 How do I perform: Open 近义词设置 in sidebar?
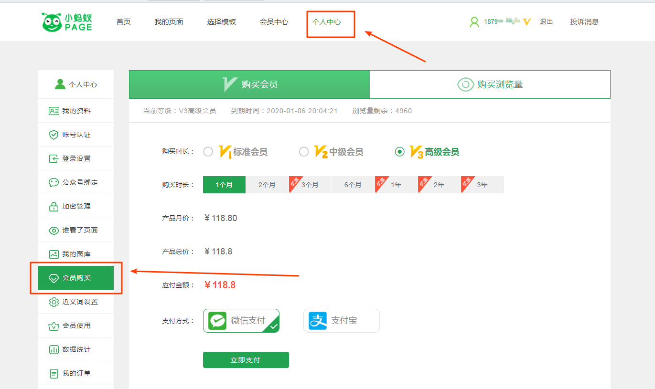point(76,302)
